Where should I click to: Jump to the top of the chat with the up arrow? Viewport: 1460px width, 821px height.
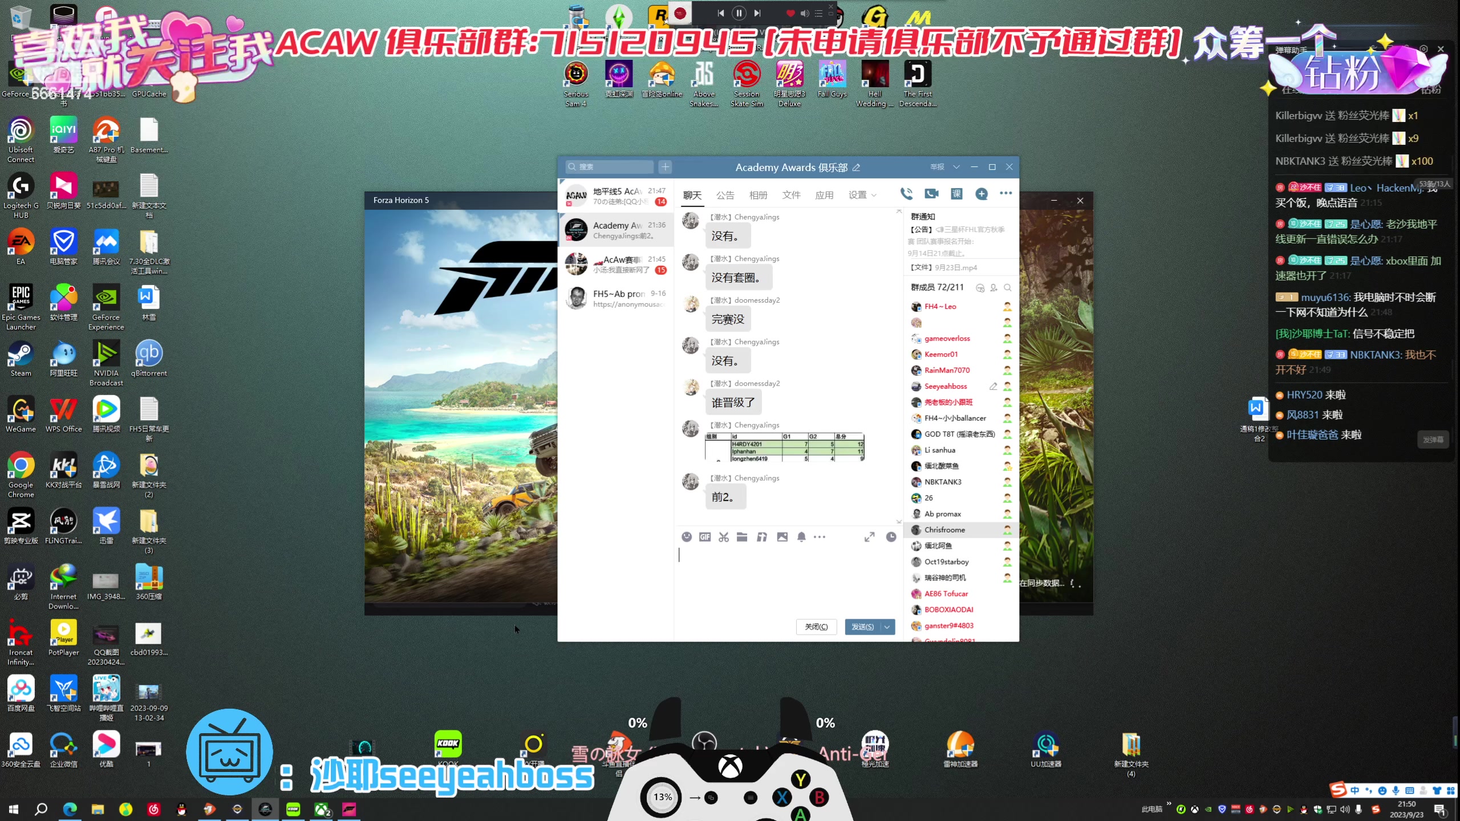[x=899, y=212]
